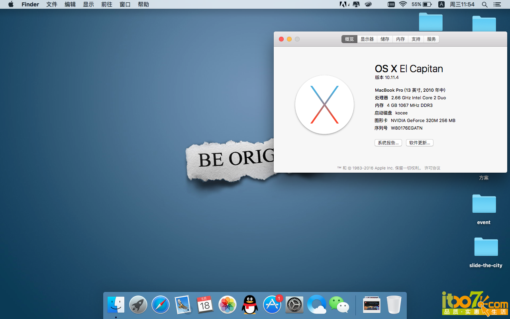Screen dimensions: 510x319
Task: Launch QQ penguin icon in Dock
Action: click(250, 305)
